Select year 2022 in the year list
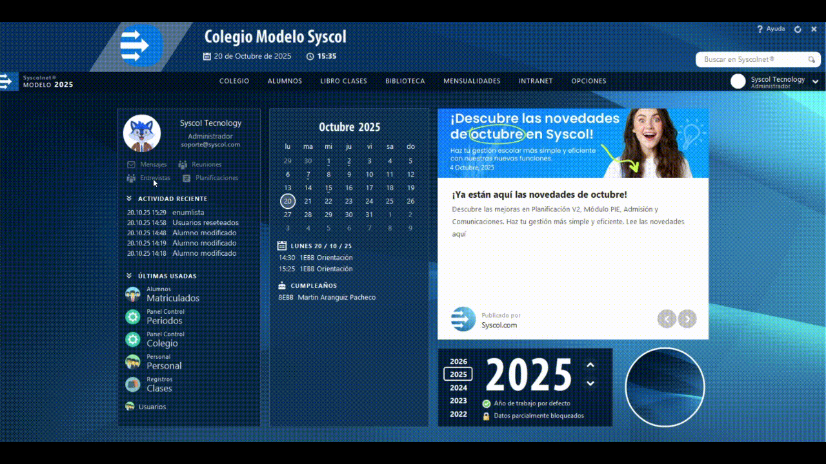 (459, 414)
